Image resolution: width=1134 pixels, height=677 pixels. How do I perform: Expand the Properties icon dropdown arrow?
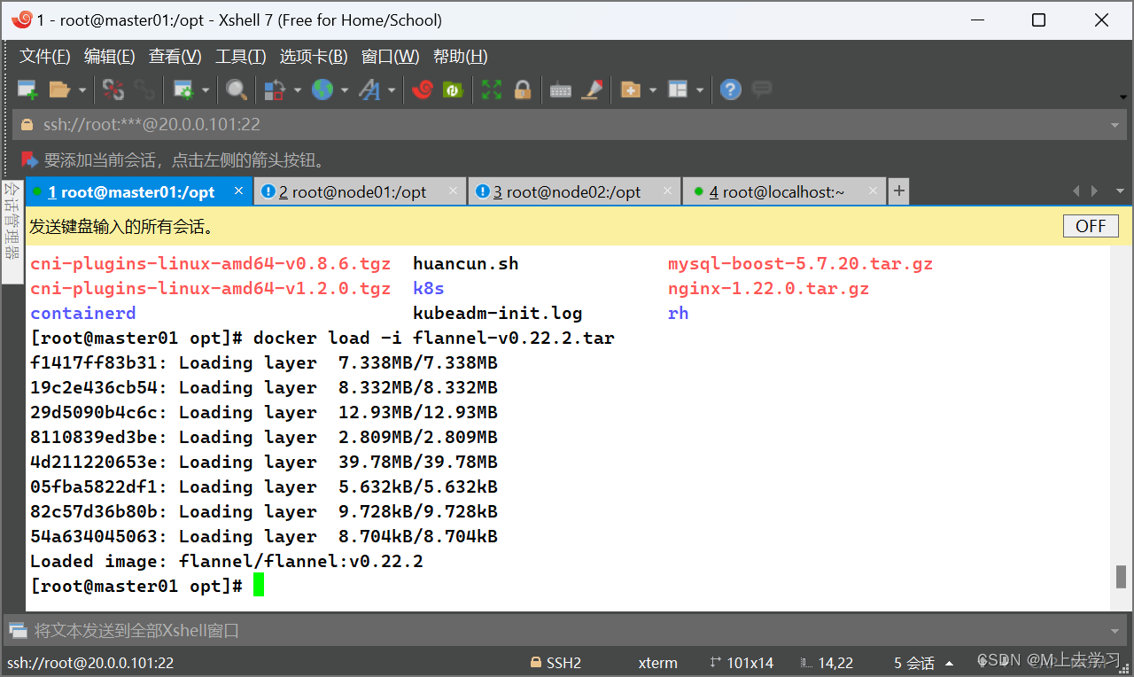[x=206, y=89]
